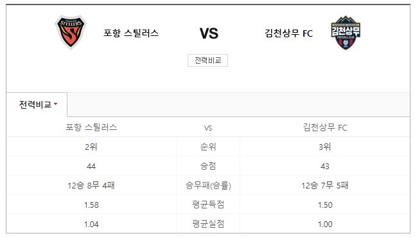Click the 12승 8무 4패 record cell
This screenshot has height=238, width=415.
click(x=91, y=185)
